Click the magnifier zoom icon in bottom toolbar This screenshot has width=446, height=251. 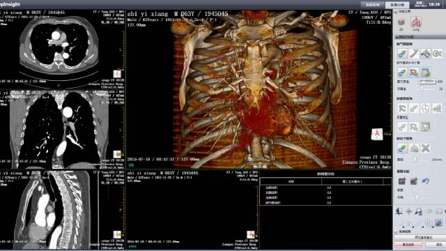pos(418,211)
